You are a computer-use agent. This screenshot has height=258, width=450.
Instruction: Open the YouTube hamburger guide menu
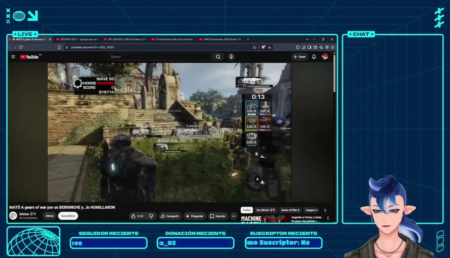coord(13,57)
